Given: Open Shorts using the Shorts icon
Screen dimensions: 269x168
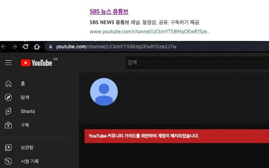Looking at the screenshot, I should pyautogui.click(x=8, y=111).
